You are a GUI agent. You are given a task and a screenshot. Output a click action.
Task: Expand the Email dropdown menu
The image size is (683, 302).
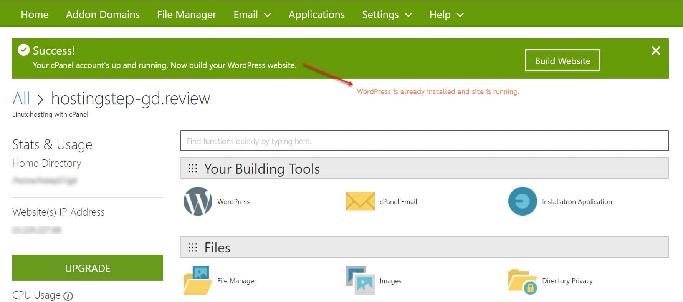(252, 15)
